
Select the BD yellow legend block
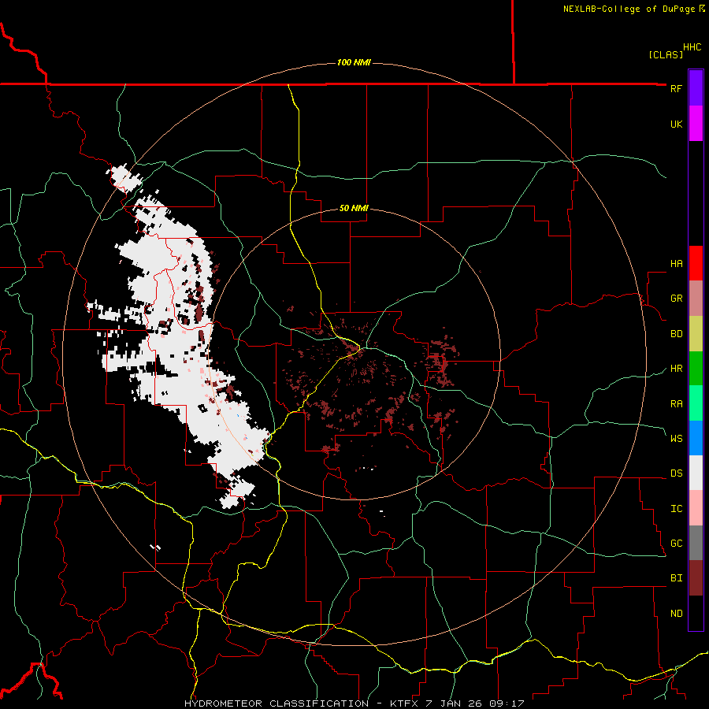696,334
